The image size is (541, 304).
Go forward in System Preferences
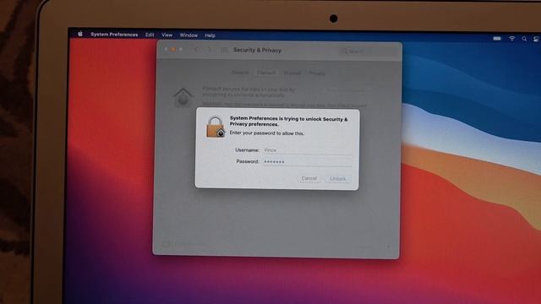pos(209,50)
